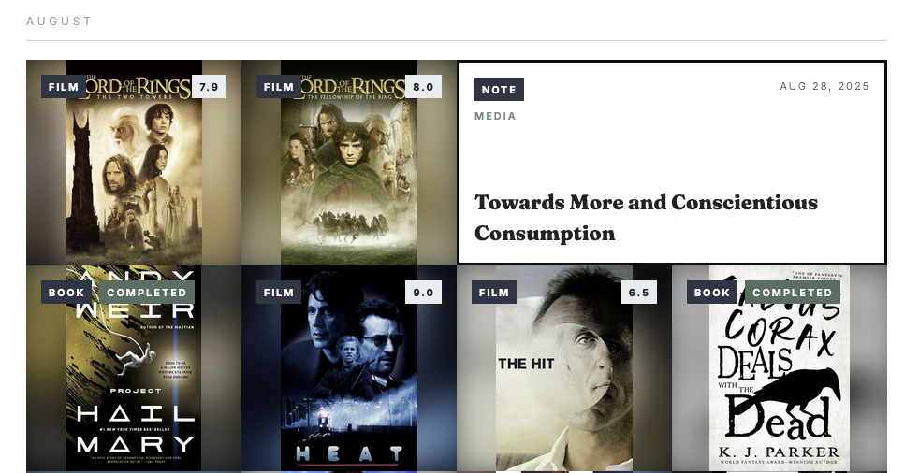Click the FILM badge on Fellowship of the Ring

pyautogui.click(x=278, y=87)
